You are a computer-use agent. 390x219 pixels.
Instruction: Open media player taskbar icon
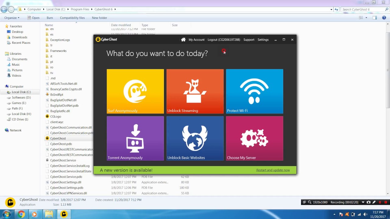[34, 214]
